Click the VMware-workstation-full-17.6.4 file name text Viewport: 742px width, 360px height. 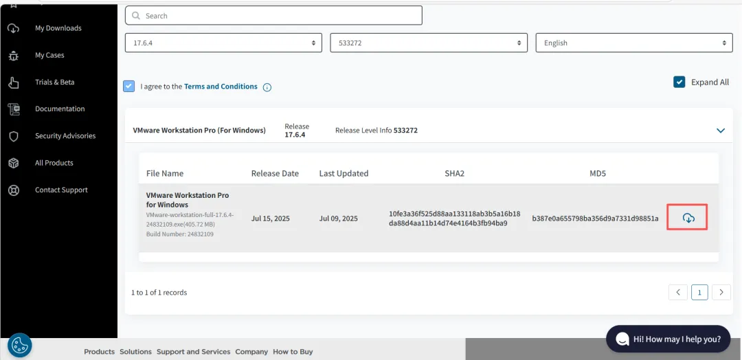[x=190, y=218]
